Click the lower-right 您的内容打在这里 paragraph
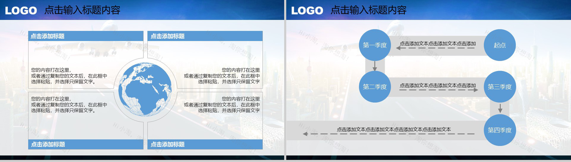The image size is (571, 162). click(222, 104)
